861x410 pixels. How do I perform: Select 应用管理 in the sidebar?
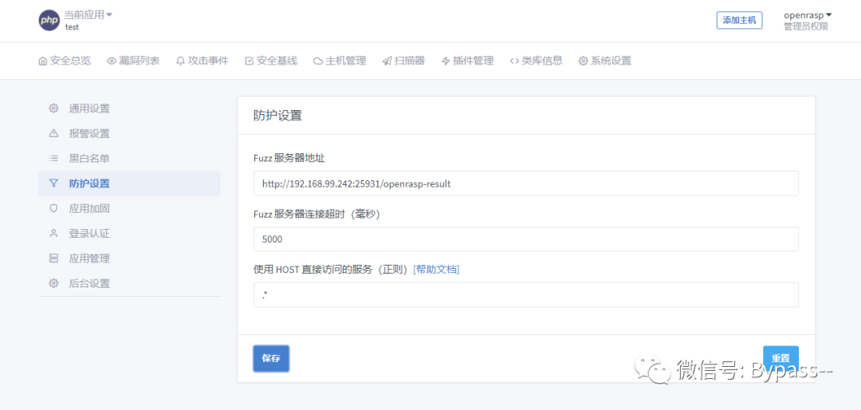point(130,258)
